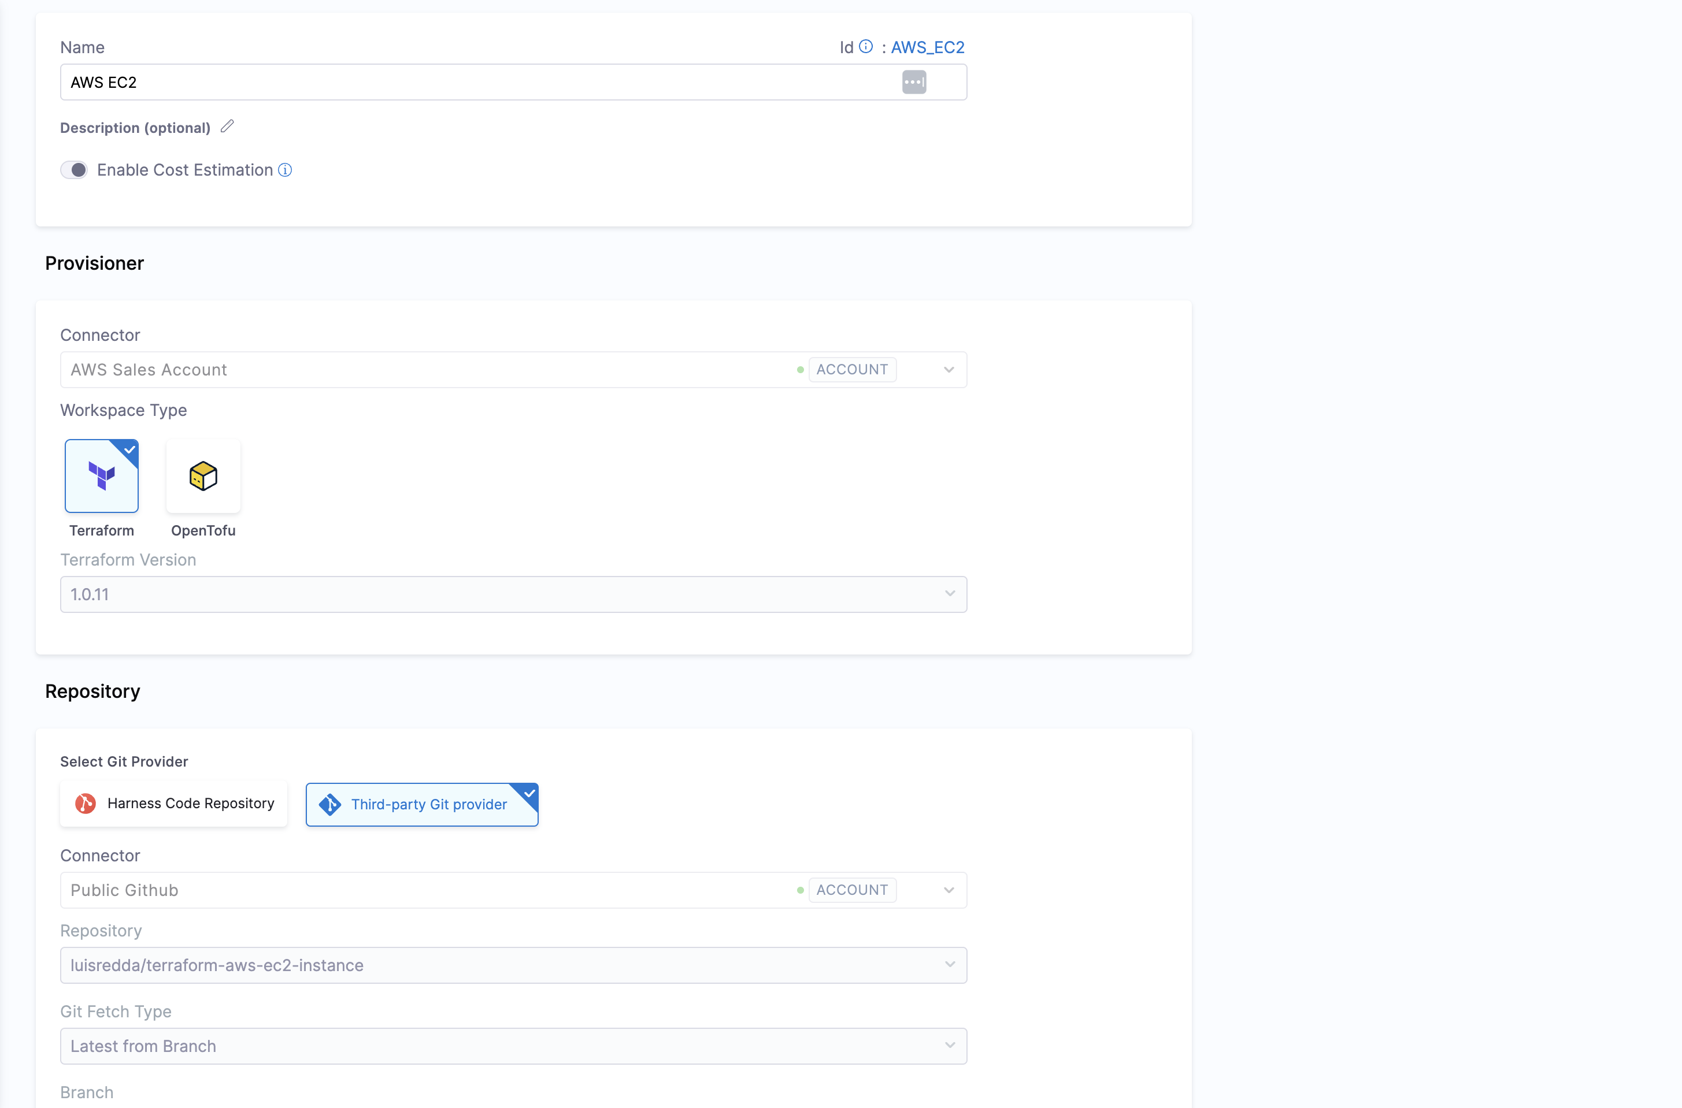Open the Git Fetch Type dropdown

(950, 1045)
